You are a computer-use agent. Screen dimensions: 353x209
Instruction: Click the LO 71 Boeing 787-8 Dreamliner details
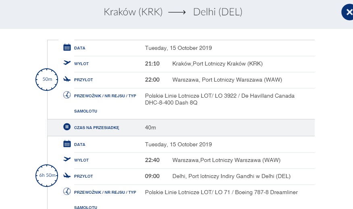tap(221, 193)
